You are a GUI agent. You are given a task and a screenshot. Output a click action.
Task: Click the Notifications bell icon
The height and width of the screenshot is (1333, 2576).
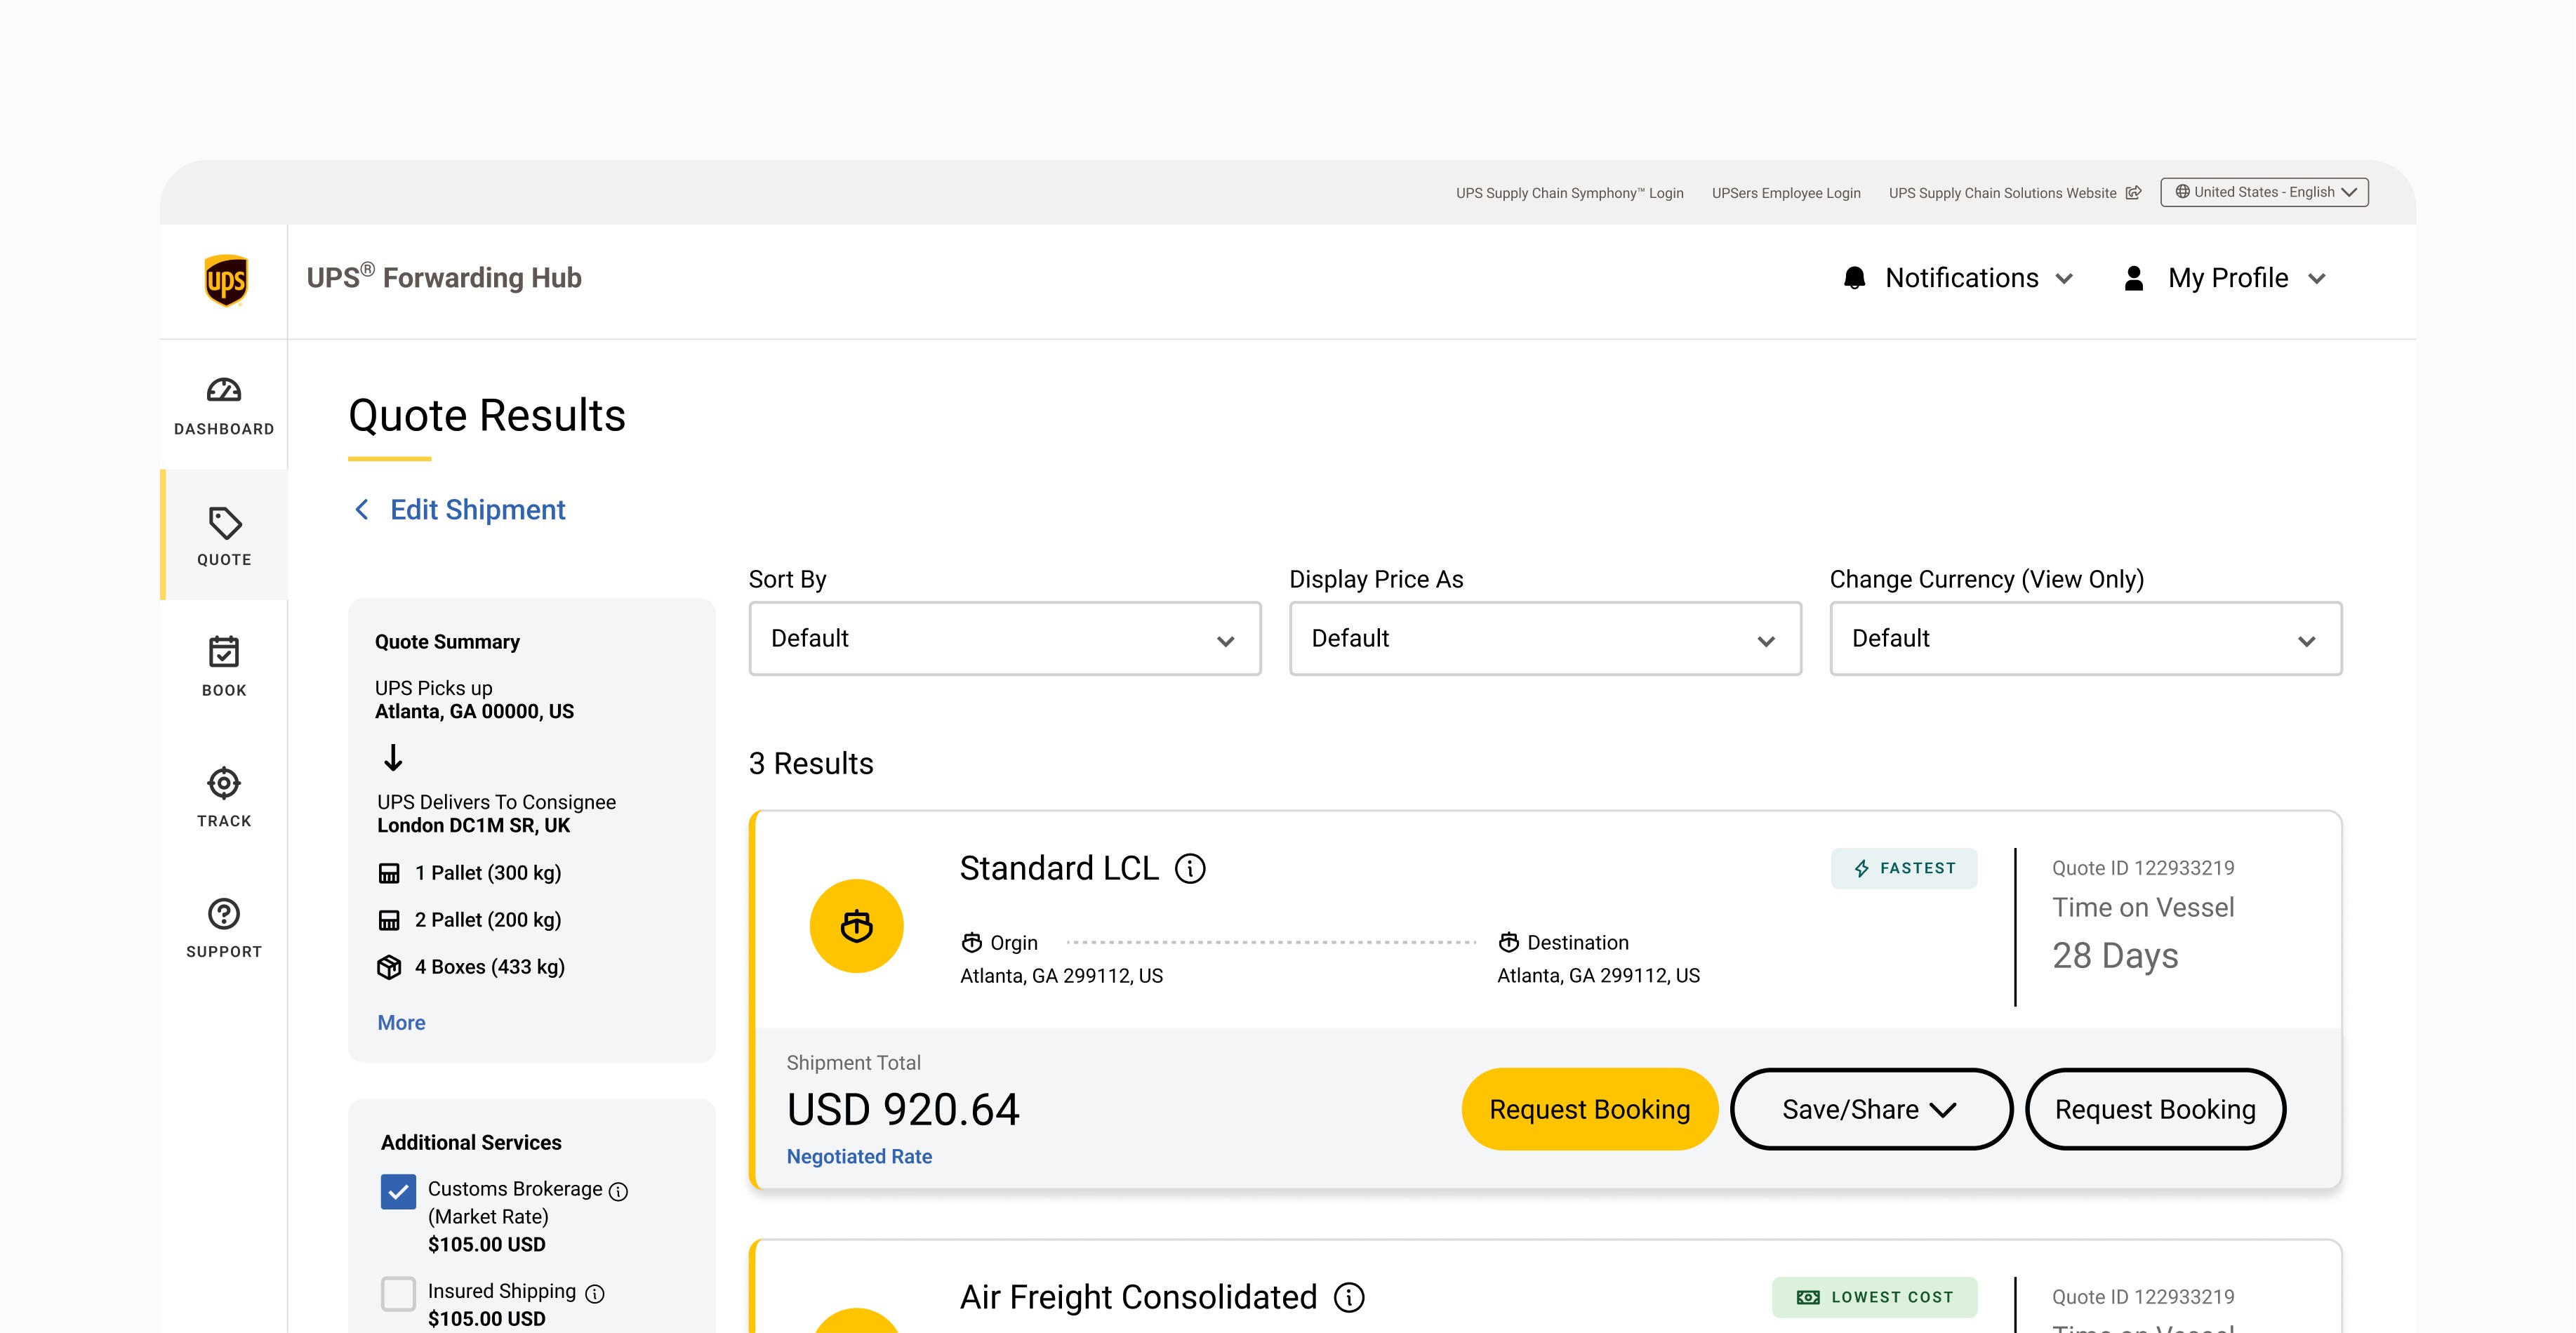[x=1854, y=278]
